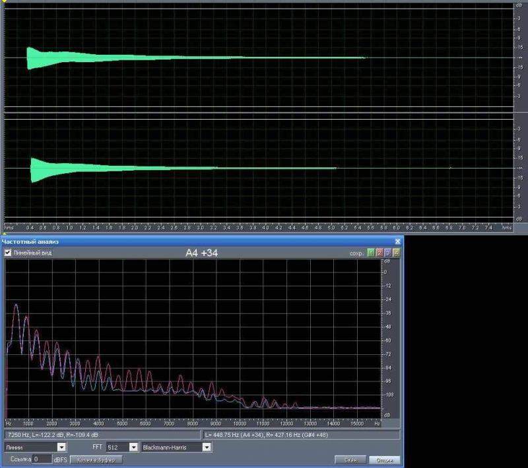Screen dimensions: 528x468
Task: Click the blue snapshot 3 hold button
Action: (388, 253)
